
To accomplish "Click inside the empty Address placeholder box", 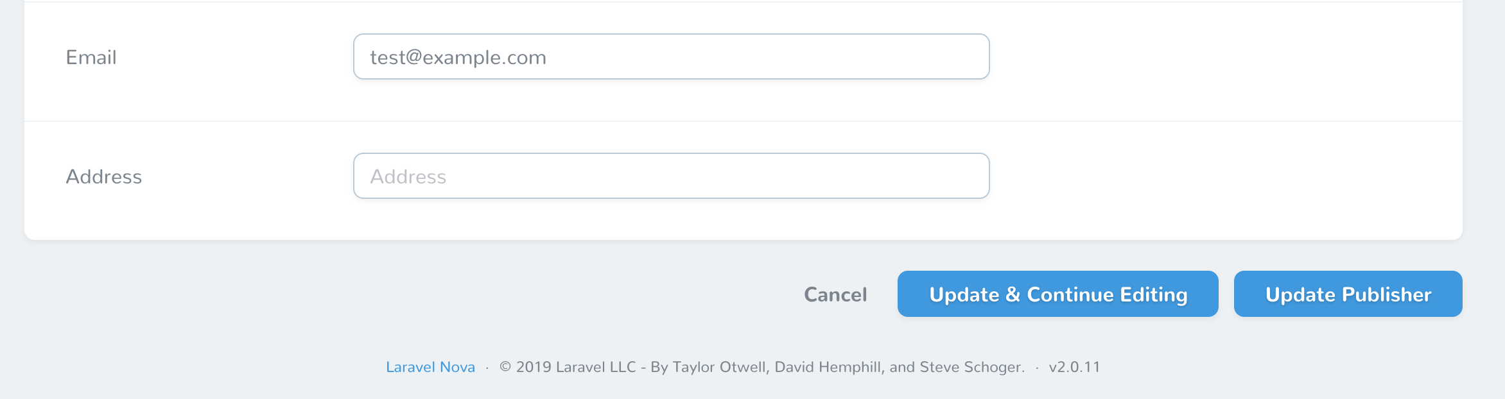I will [671, 175].
